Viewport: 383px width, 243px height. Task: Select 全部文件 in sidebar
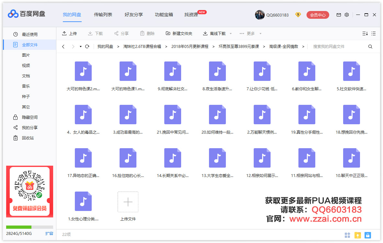click(x=30, y=45)
